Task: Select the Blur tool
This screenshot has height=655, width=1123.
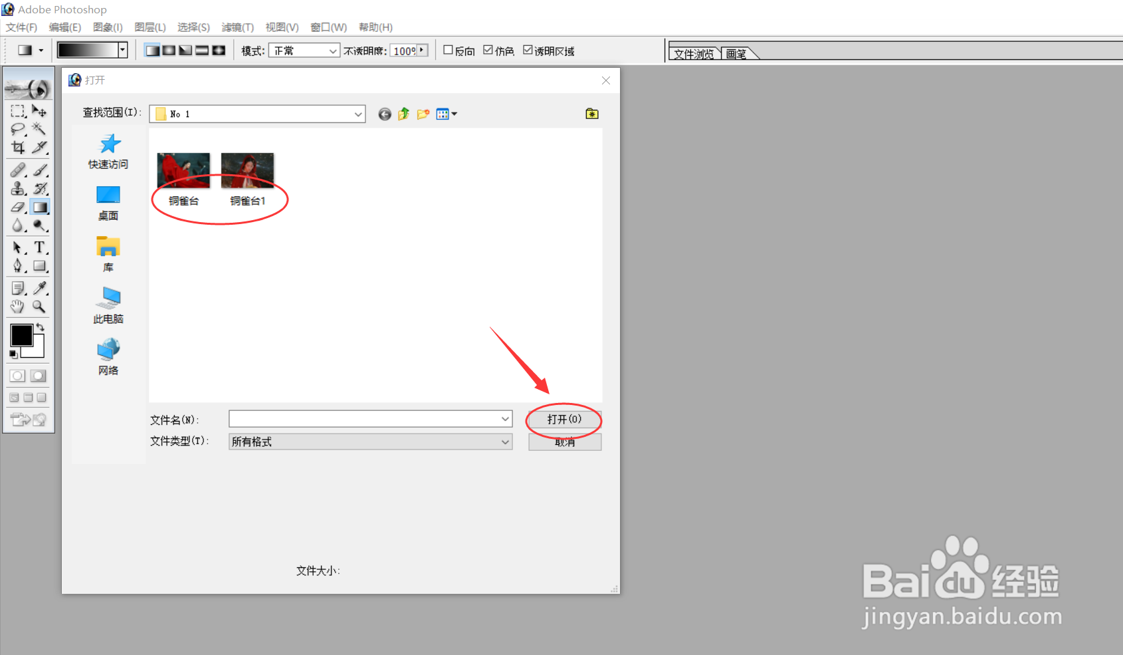Action: pyautogui.click(x=18, y=226)
